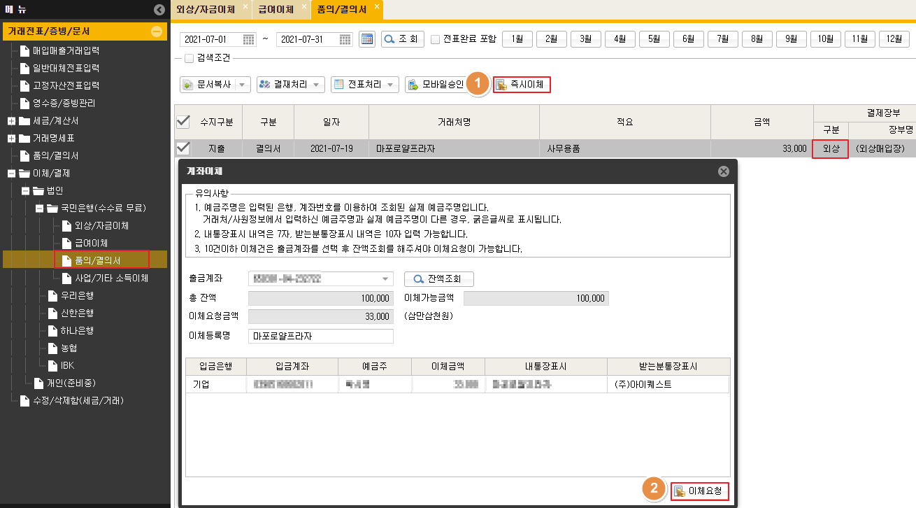Select the 12월 month button
This screenshot has width=916, height=508.
[x=894, y=39]
